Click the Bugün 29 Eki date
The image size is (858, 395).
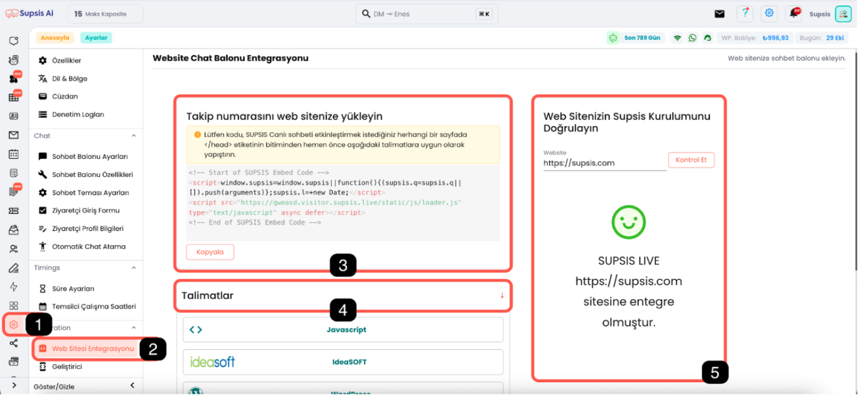pyautogui.click(x=822, y=38)
